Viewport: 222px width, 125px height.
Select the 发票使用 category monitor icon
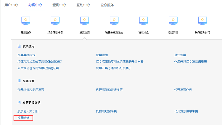pos(85,21)
